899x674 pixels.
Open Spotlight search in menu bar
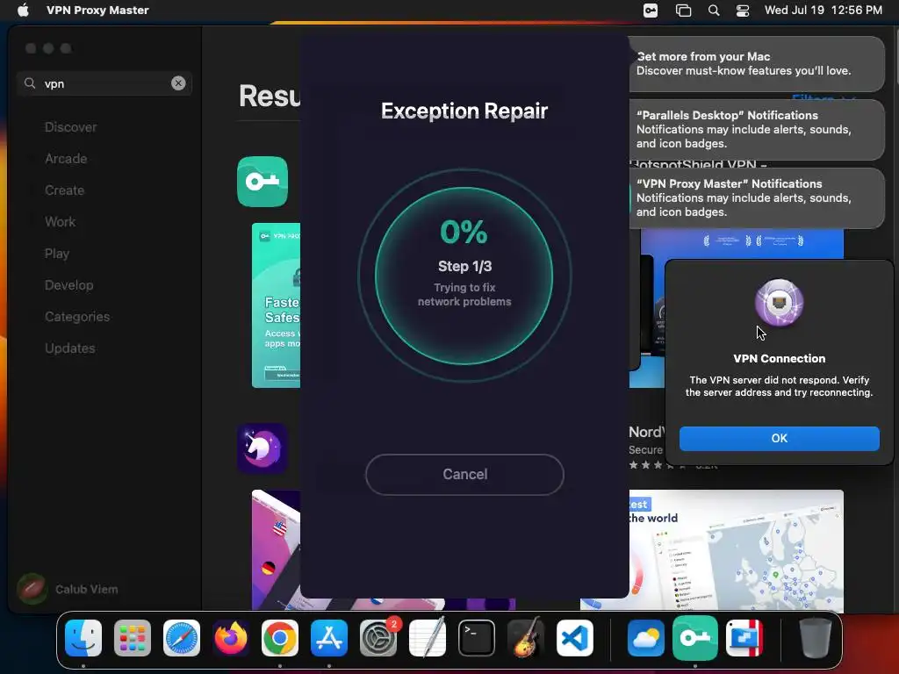coord(714,11)
